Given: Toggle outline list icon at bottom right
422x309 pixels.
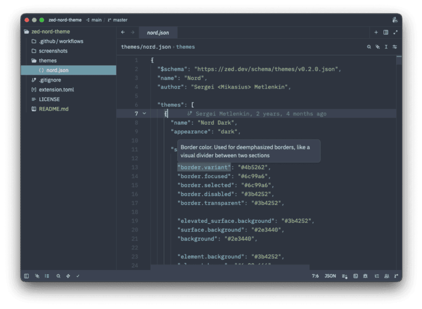Looking at the screenshot, I should pos(377,276).
